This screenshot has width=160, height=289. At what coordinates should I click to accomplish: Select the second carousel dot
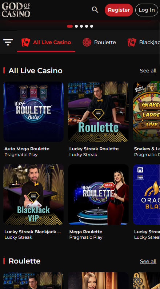click(x=76, y=26)
